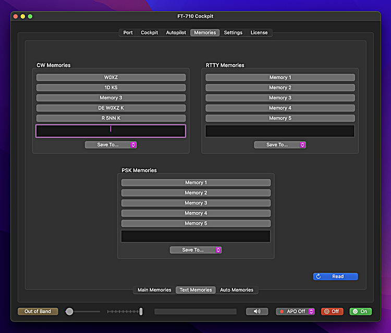Viewport: 391px width, 333px height.
Task: Click the green On power icon
Action: click(x=356, y=311)
